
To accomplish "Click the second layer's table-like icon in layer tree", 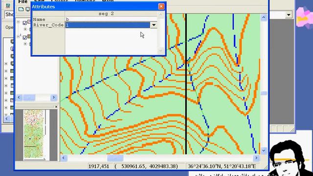I will coord(29,36).
